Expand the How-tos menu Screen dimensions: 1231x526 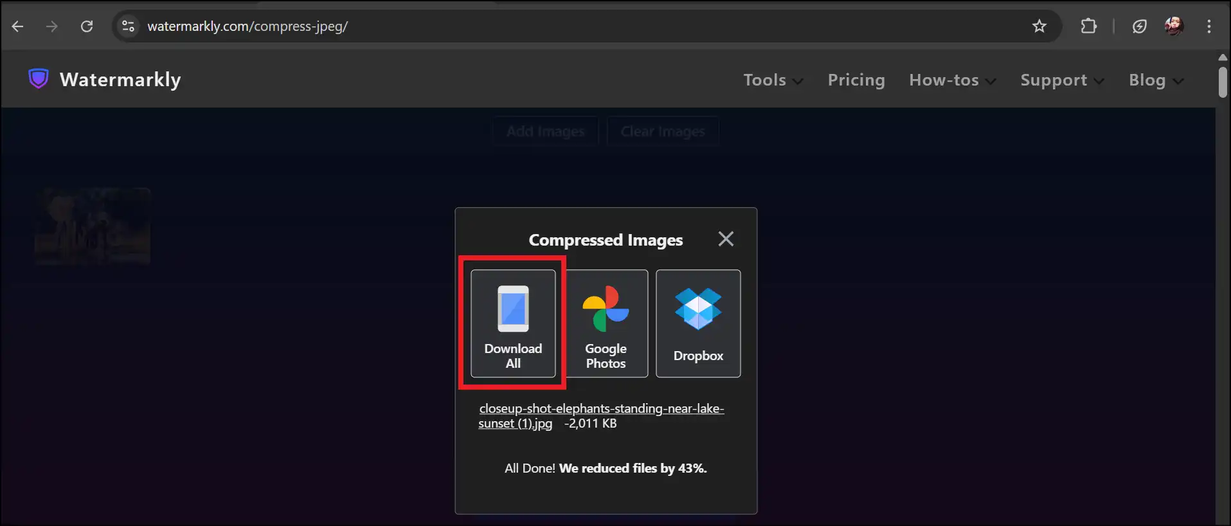coord(953,80)
